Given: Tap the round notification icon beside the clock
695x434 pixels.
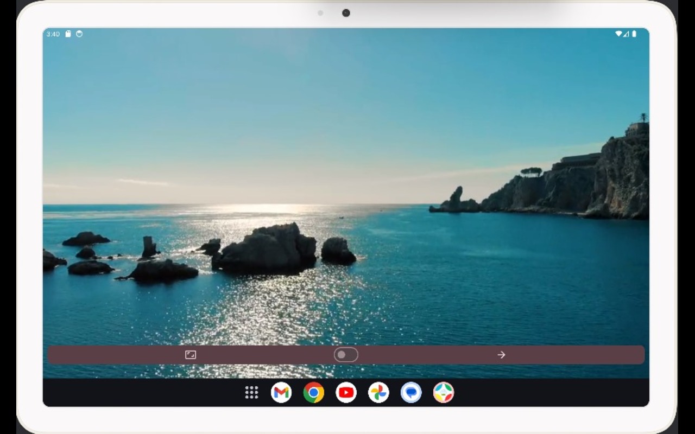Looking at the screenshot, I should click(x=79, y=34).
